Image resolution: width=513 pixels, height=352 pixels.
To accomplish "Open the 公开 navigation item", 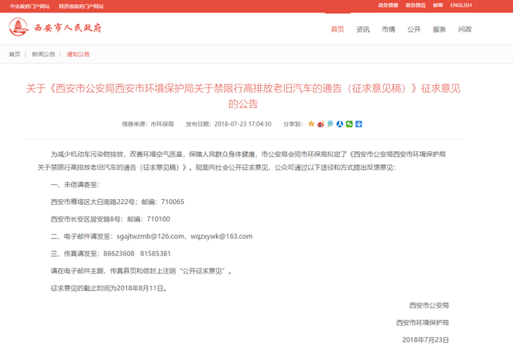I will coord(414,30).
